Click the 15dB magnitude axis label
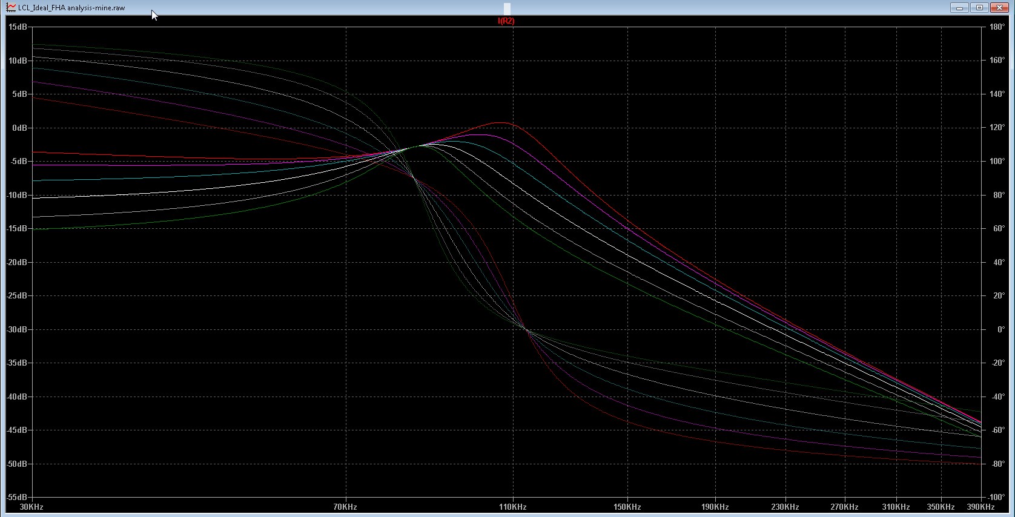 tap(18, 27)
